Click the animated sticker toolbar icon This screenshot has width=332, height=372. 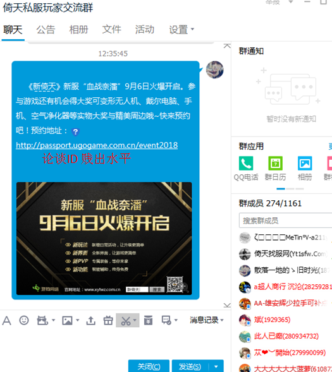(x=42, y=320)
